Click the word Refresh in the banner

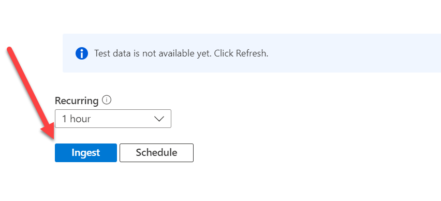(x=251, y=53)
